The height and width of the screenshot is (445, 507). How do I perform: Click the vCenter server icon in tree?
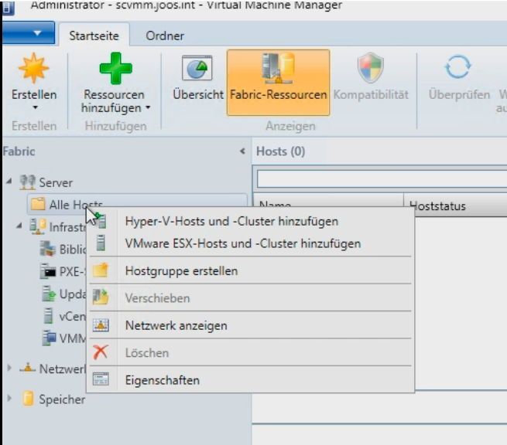pos(48,316)
